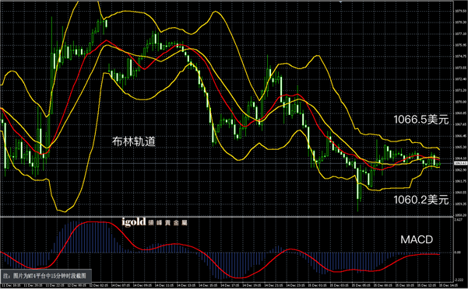Select the current price tag on price axis
The width and height of the screenshot is (468, 289).
459,163
